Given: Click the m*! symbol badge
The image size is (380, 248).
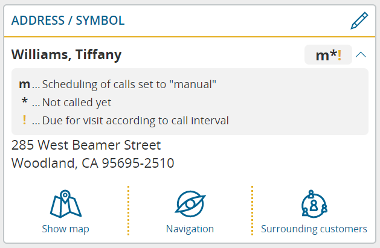Looking at the screenshot, I should tap(328, 55).
